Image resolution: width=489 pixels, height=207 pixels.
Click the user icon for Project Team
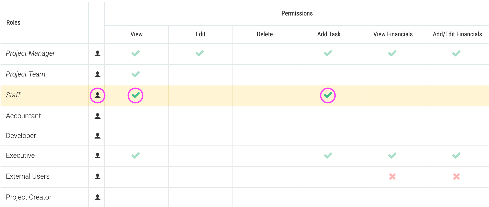click(x=98, y=74)
